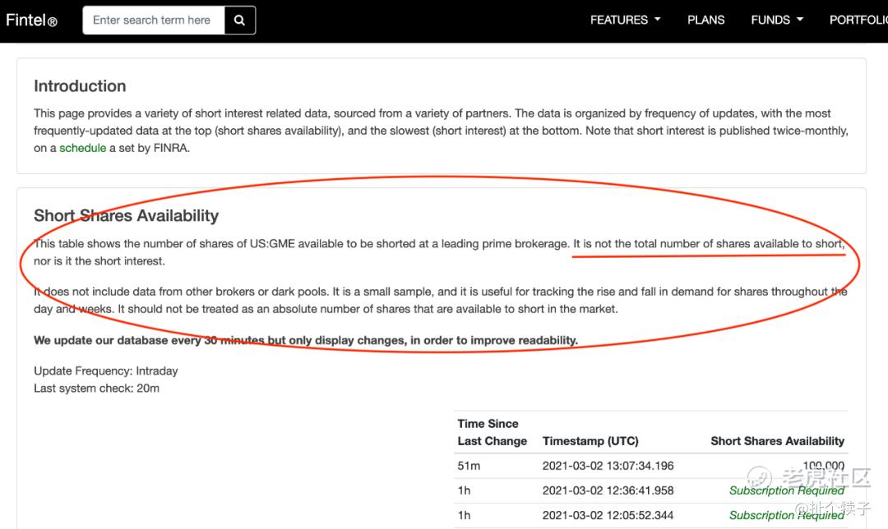Click the Update Frequency: Intraday text

pyautogui.click(x=106, y=370)
